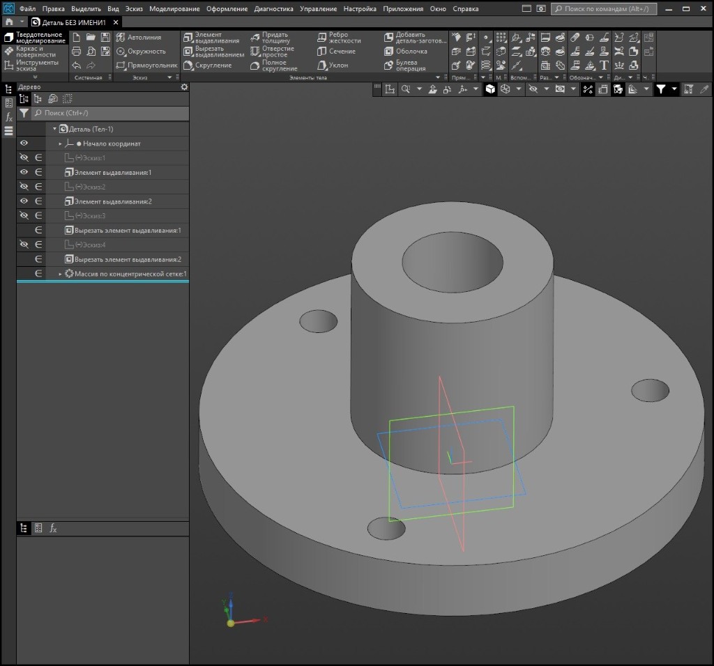Click the Окружность button
Viewport: 714px width, 666px height.
(x=141, y=52)
